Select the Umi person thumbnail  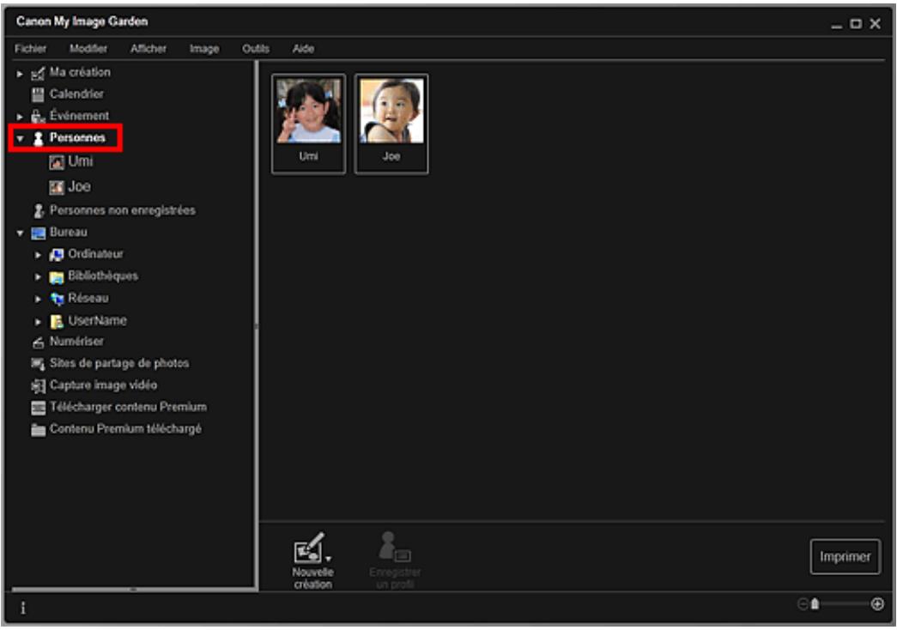(308, 124)
